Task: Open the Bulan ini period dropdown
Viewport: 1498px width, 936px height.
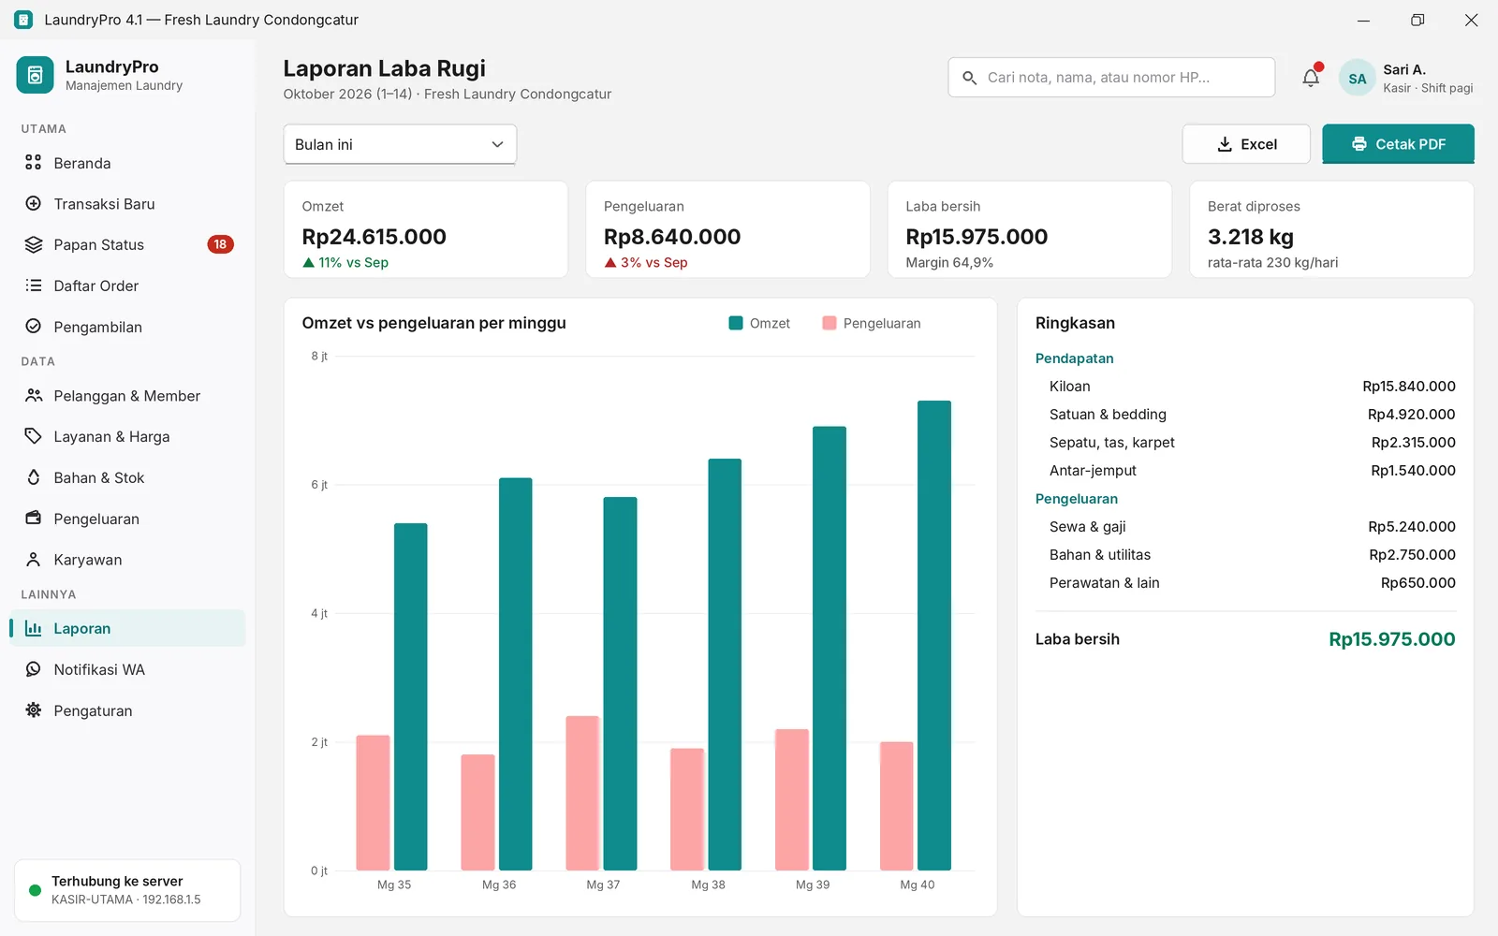Action: click(x=400, y=144)
